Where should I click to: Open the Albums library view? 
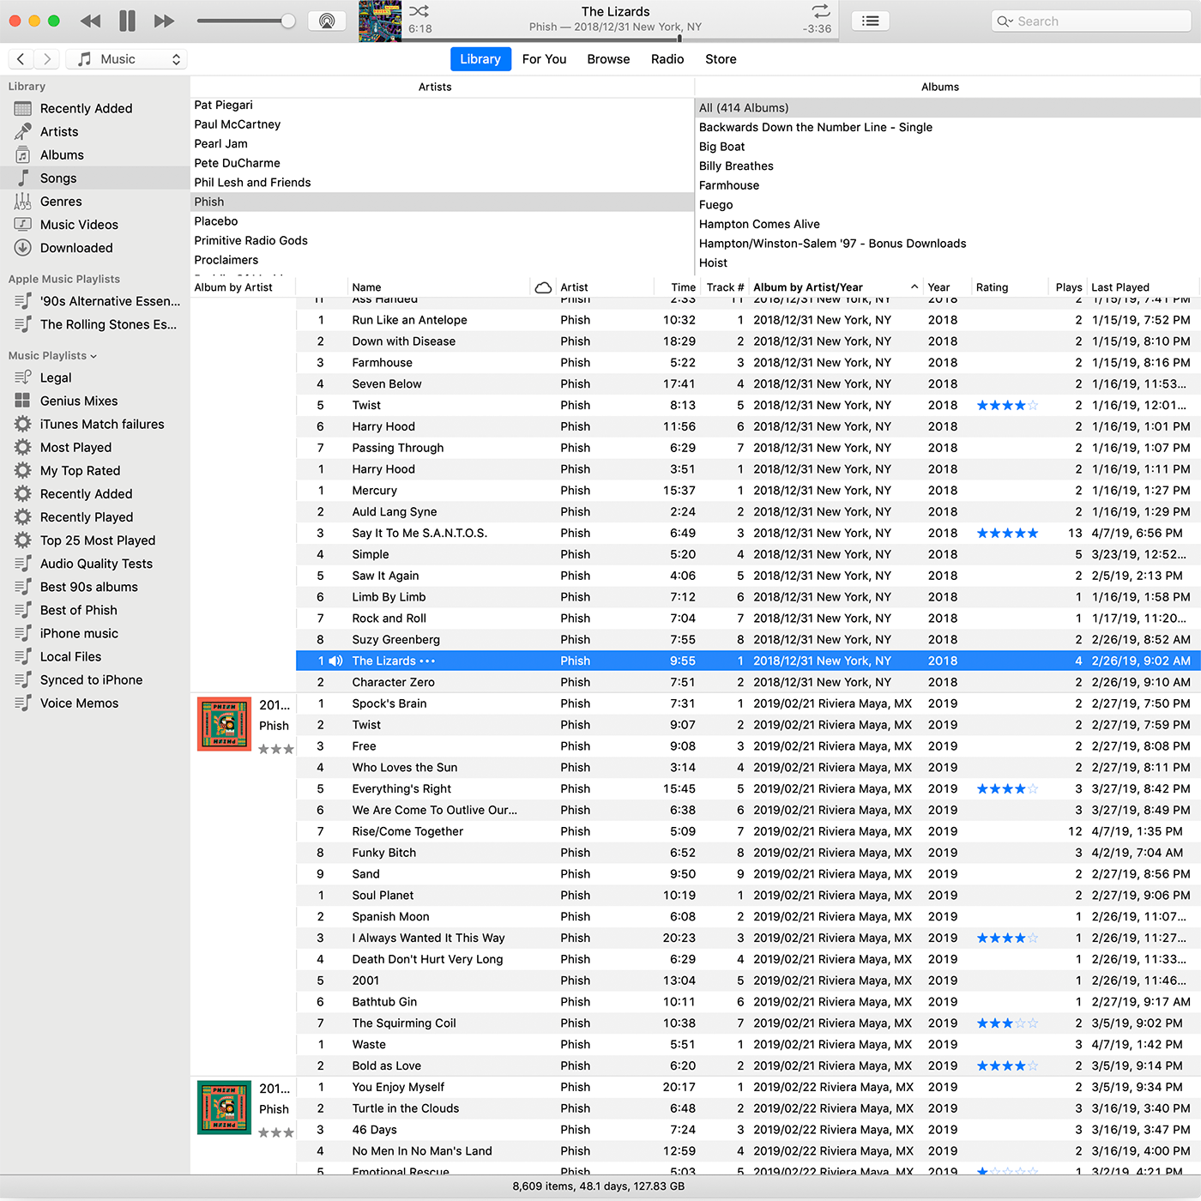[x=94, y=155]
